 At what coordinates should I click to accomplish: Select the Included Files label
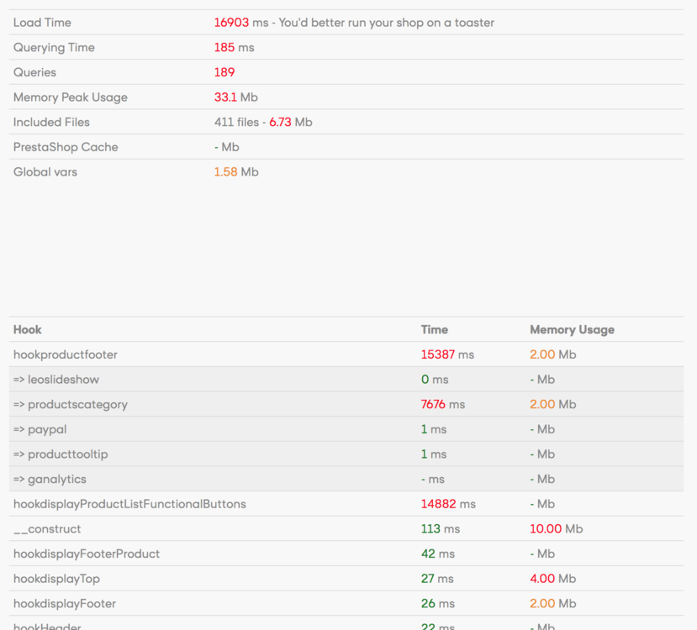tap(51, 123)
